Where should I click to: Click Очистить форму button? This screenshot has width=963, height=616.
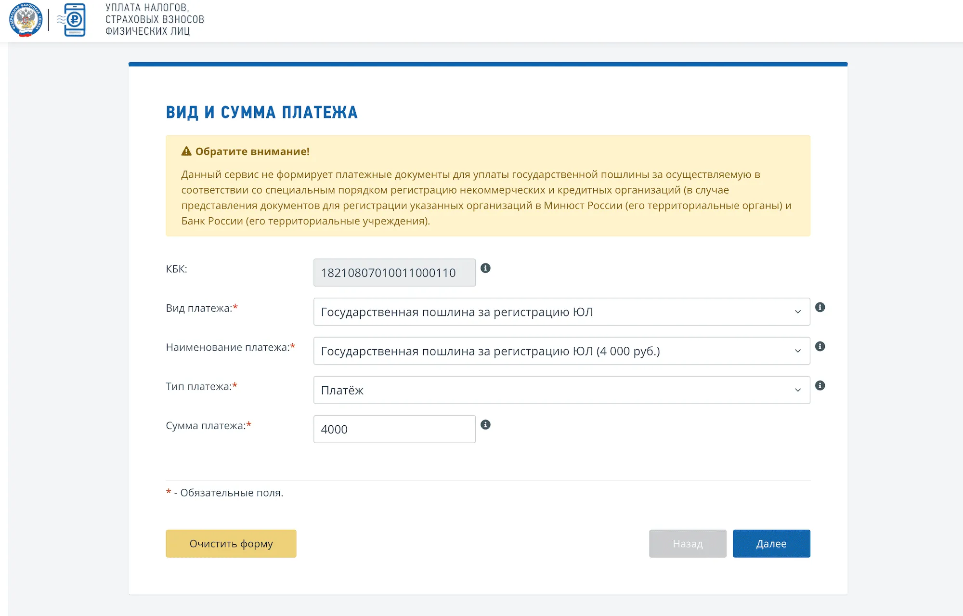(x=231, y=544)
